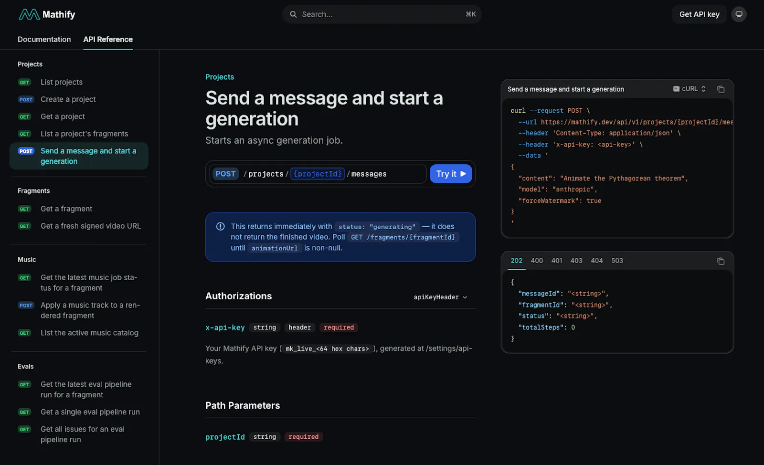Copy the 202 response example

pos(721,261)
